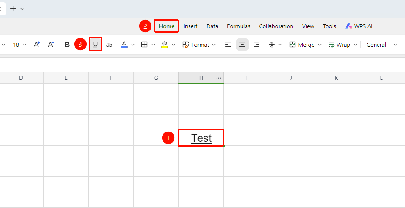
Task: Click the Wrap text button
Action: (339, 45)
